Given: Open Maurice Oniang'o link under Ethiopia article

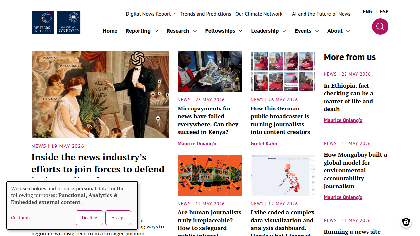Looking at the screenshot, I should [x=343, y=120].
